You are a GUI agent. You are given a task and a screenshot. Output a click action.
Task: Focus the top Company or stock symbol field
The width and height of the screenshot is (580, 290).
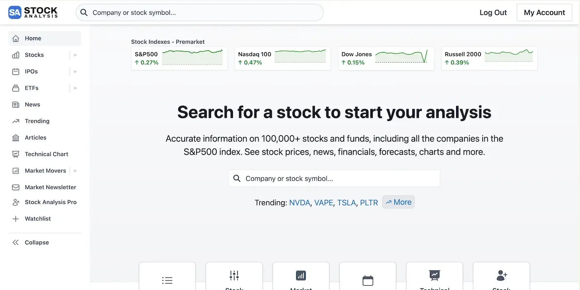[x=200, y=12]
